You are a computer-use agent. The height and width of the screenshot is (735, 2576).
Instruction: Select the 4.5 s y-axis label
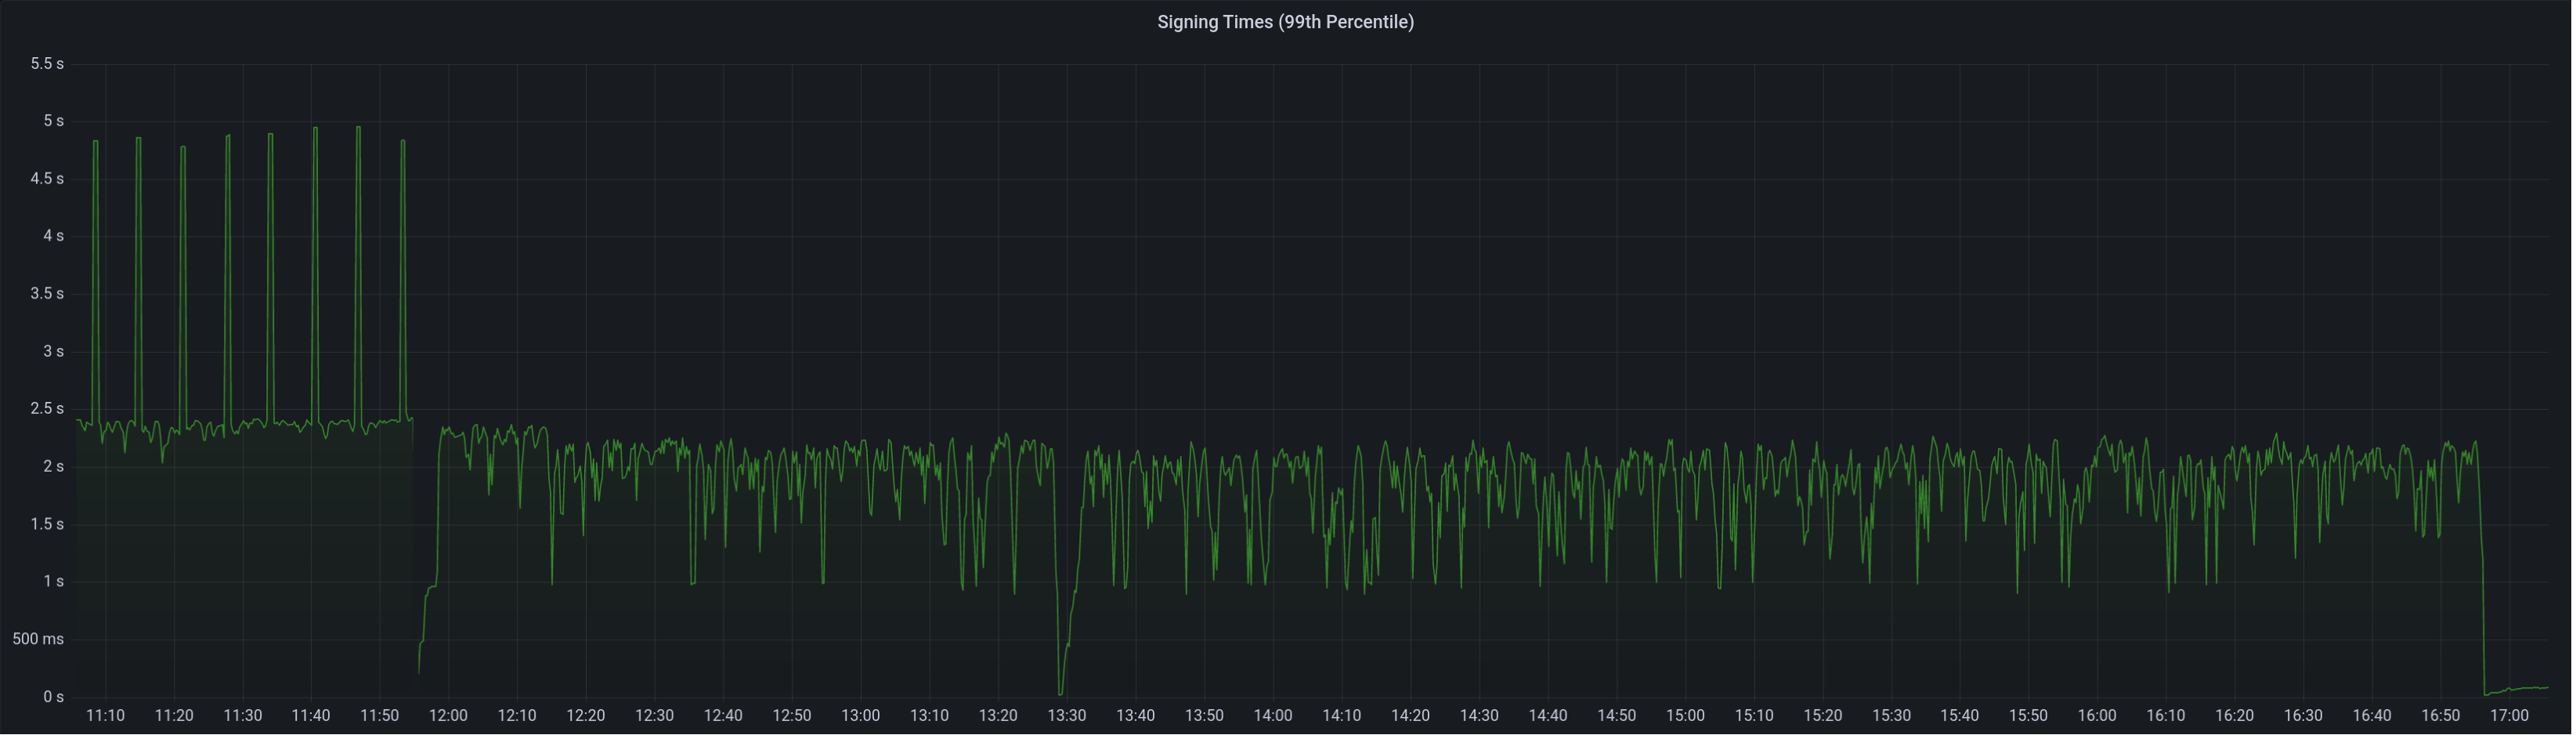click(47, 179)
